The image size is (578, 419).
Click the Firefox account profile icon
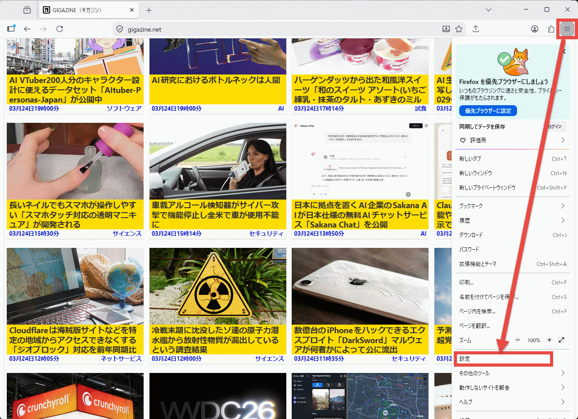click(x=535, y=29)
